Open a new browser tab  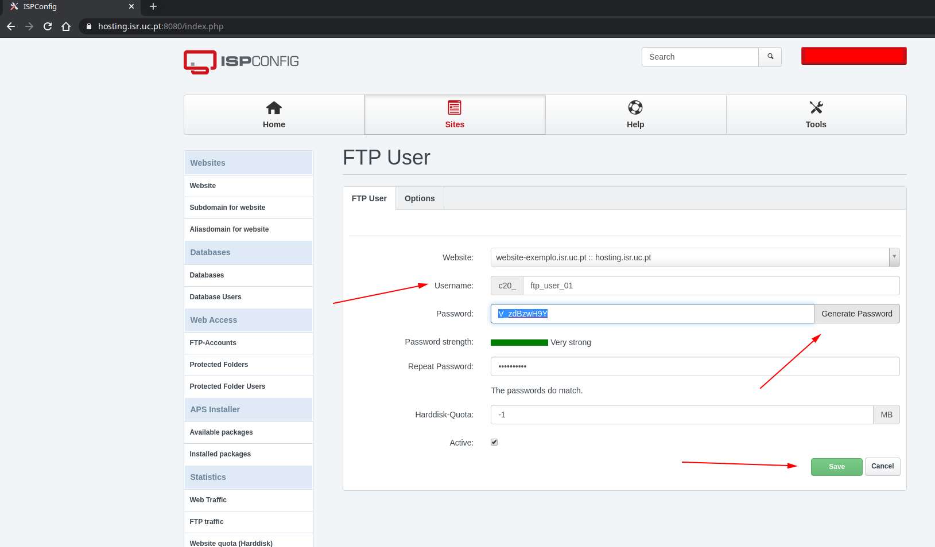[153, 7]
